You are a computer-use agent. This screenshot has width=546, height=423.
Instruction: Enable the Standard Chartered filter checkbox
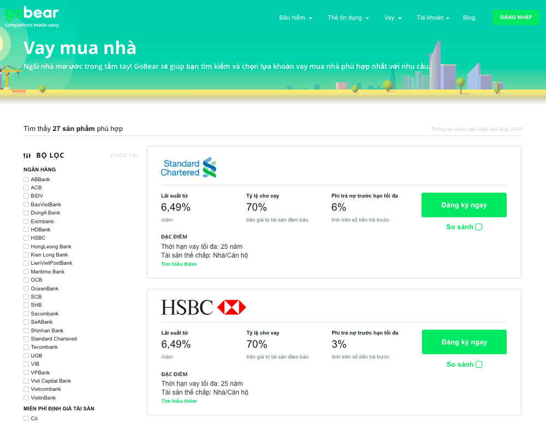(26, 339)
